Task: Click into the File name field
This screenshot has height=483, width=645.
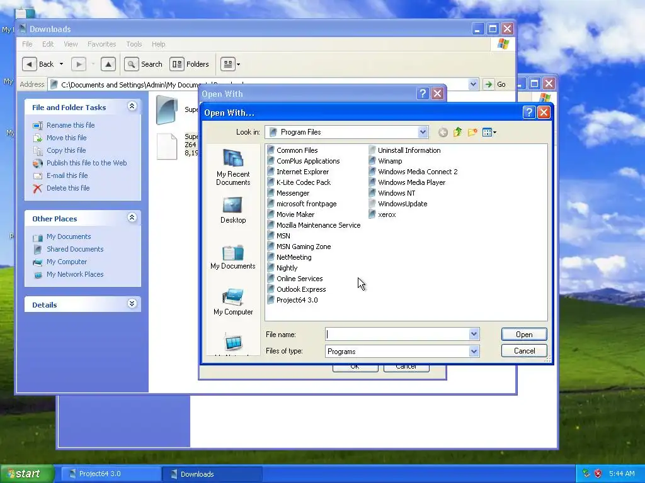Action: (397, 334)
